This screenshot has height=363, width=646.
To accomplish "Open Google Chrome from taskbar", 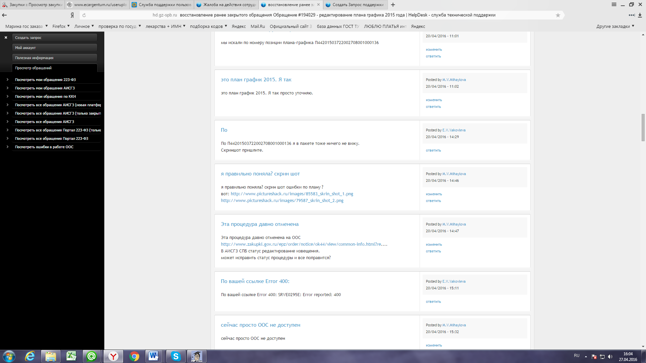I will pos(134,356).
